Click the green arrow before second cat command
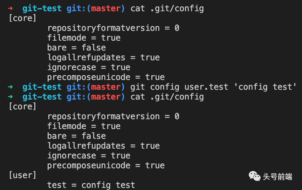The image size is (302, 190). (10, 96)
